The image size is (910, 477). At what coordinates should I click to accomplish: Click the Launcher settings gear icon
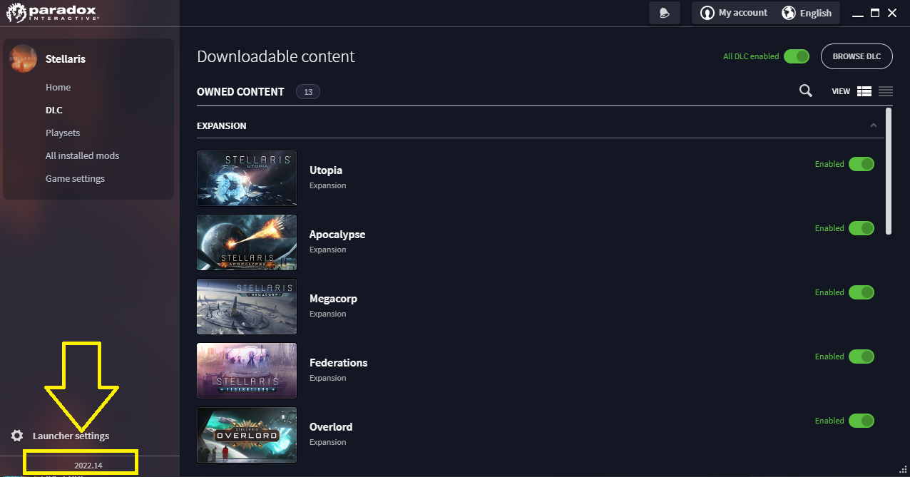[17, 436]
